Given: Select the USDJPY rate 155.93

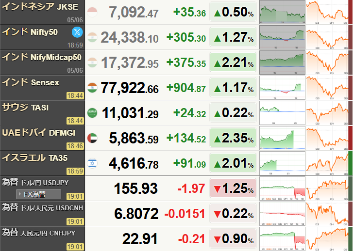Looking at the screenshot, I should pos(136,188).
